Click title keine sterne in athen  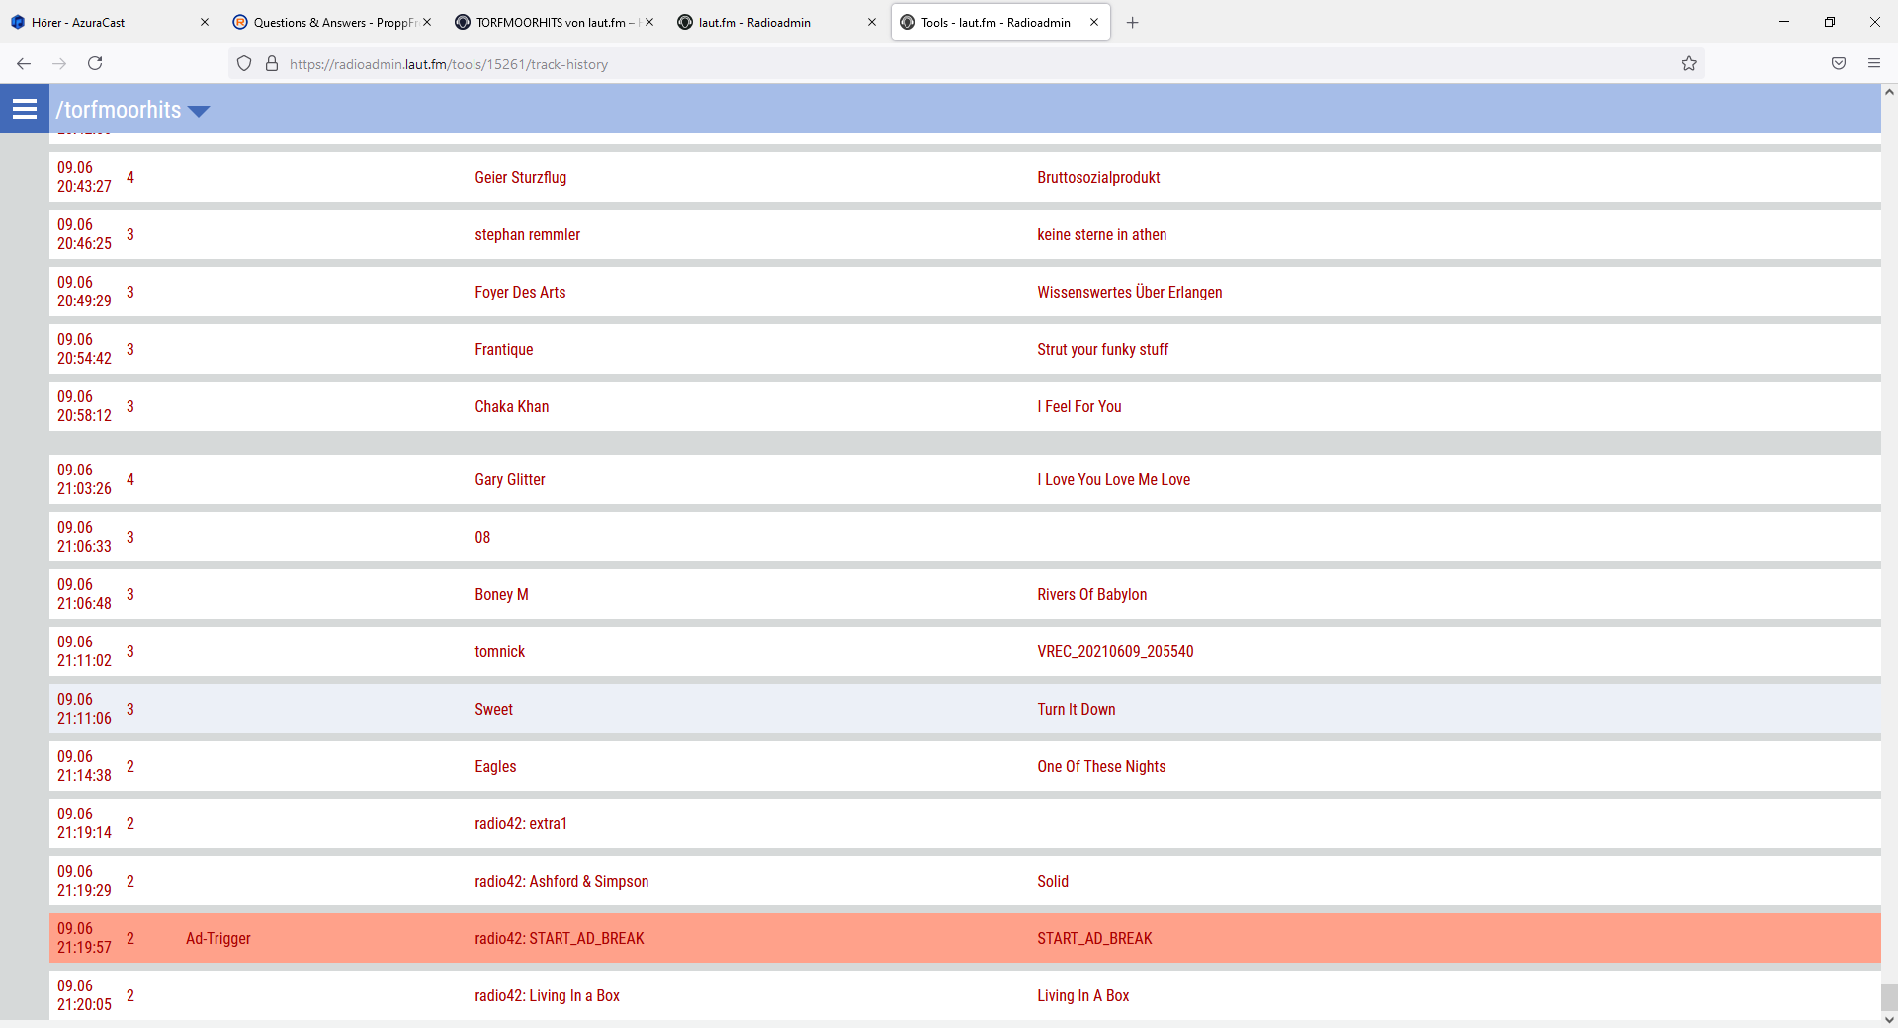[x=1101, y=235]
